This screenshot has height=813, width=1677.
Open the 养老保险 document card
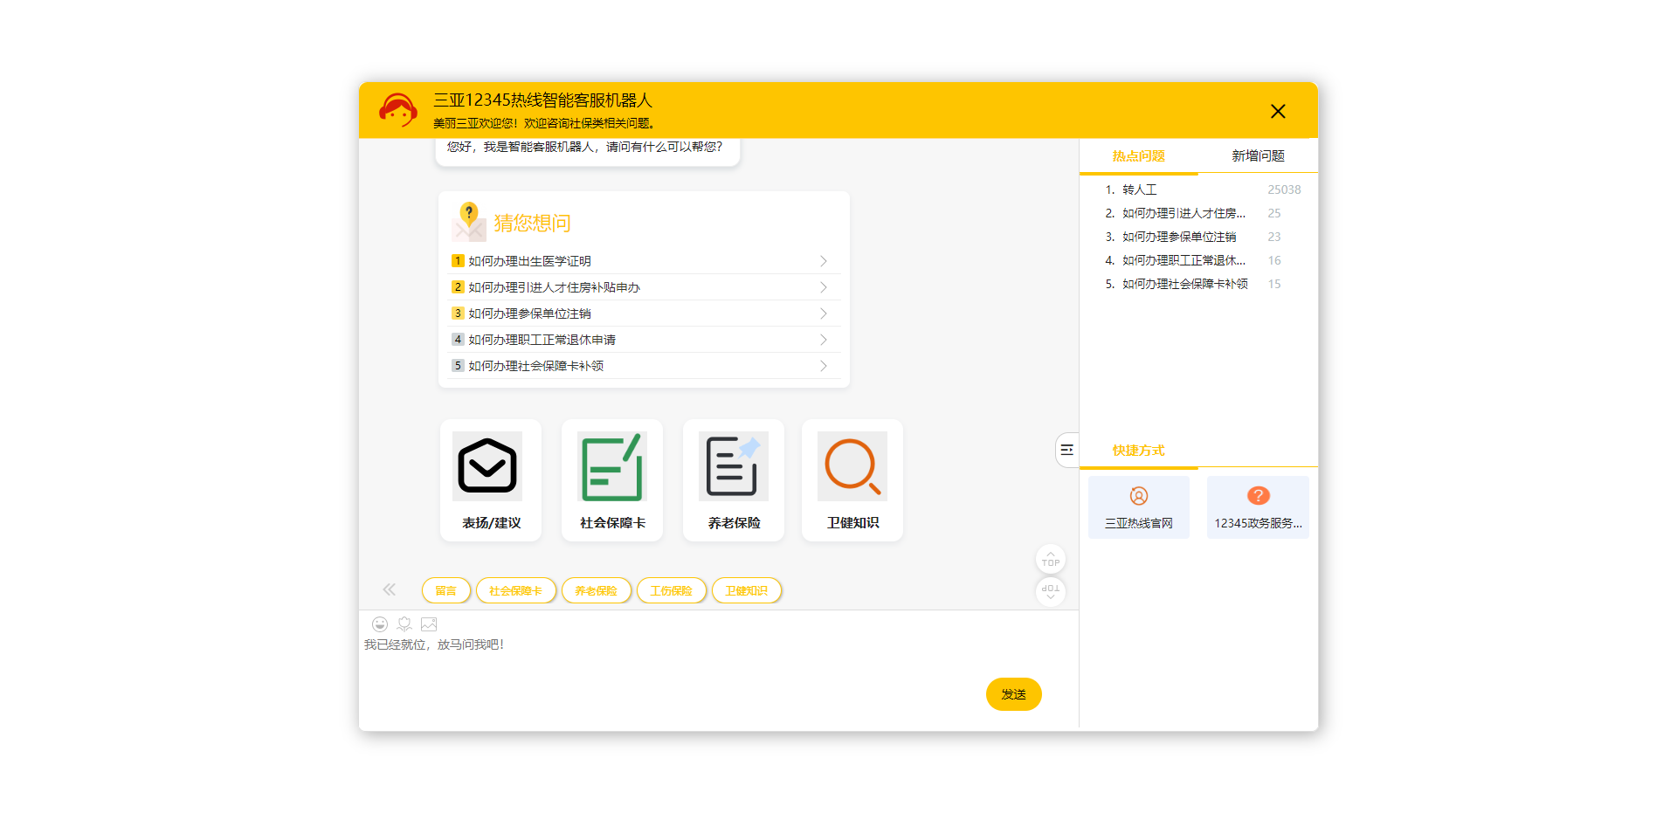click(734, 480)
